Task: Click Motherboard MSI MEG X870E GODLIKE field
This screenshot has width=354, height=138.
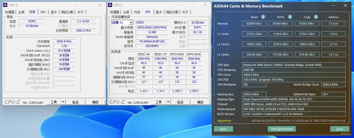Action: coord(294,109)
